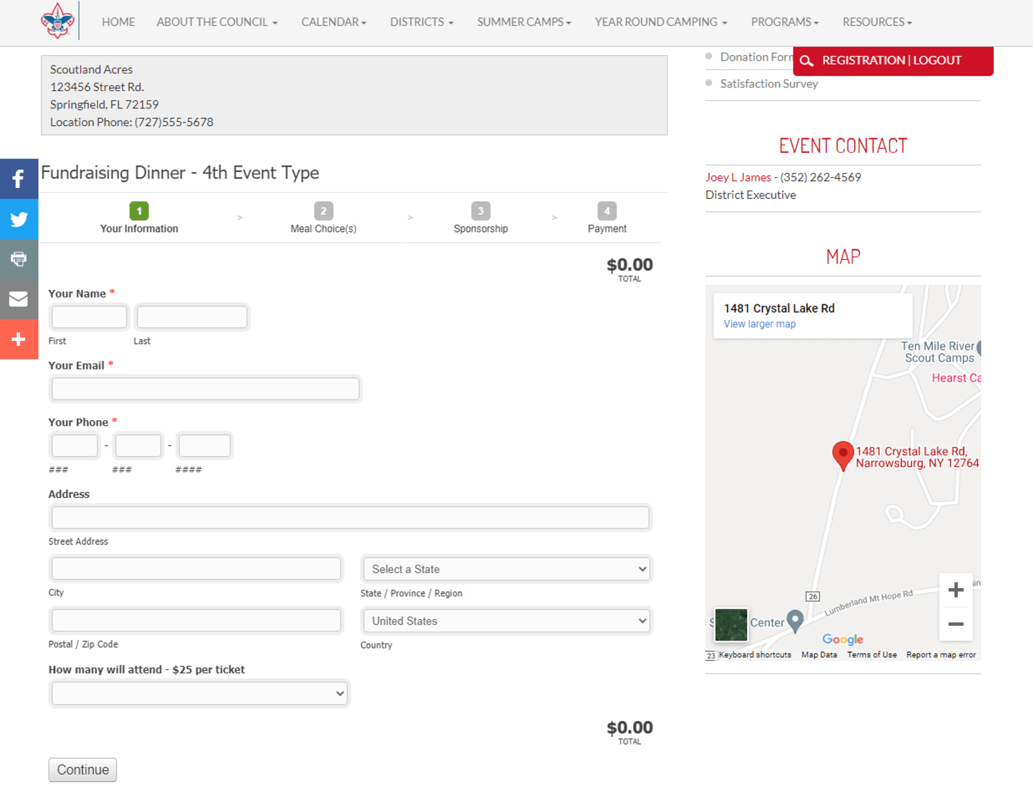
Task: Open the Country dropdown showing United States
Action: point(506,621)
